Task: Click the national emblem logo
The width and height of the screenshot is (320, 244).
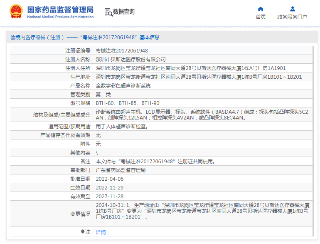Action: [x=17, y=11]
